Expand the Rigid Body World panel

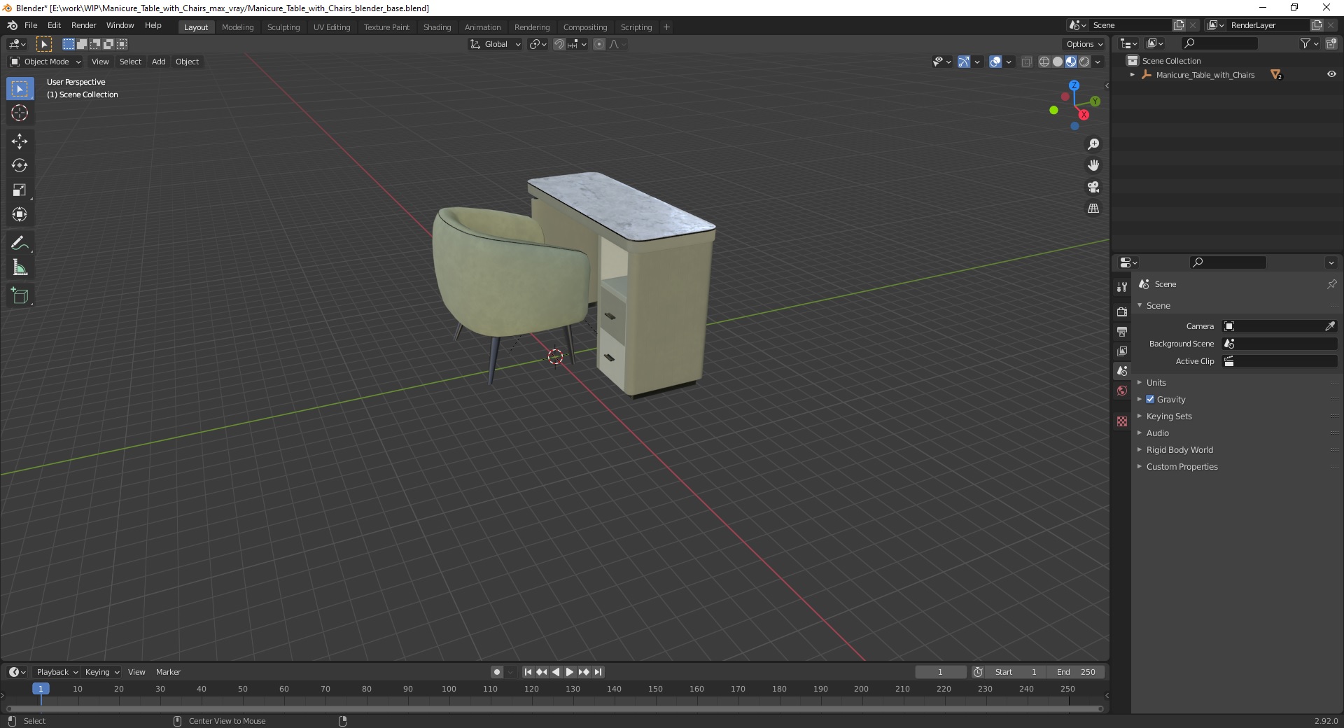(1179, 449)
